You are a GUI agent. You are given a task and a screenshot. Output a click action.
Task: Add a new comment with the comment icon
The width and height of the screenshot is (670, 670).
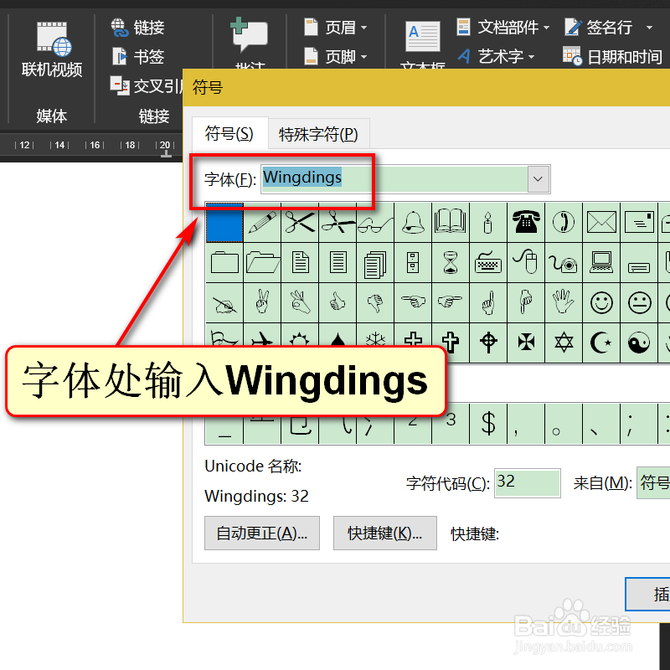(249, 34)
